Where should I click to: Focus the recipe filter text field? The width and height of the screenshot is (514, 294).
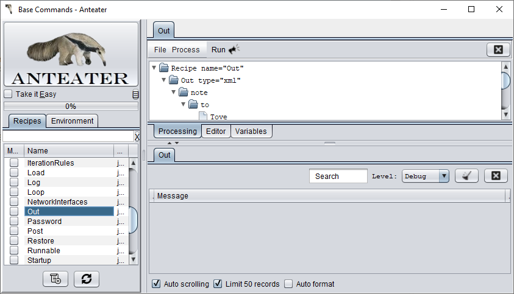click(x=68, y=136)
